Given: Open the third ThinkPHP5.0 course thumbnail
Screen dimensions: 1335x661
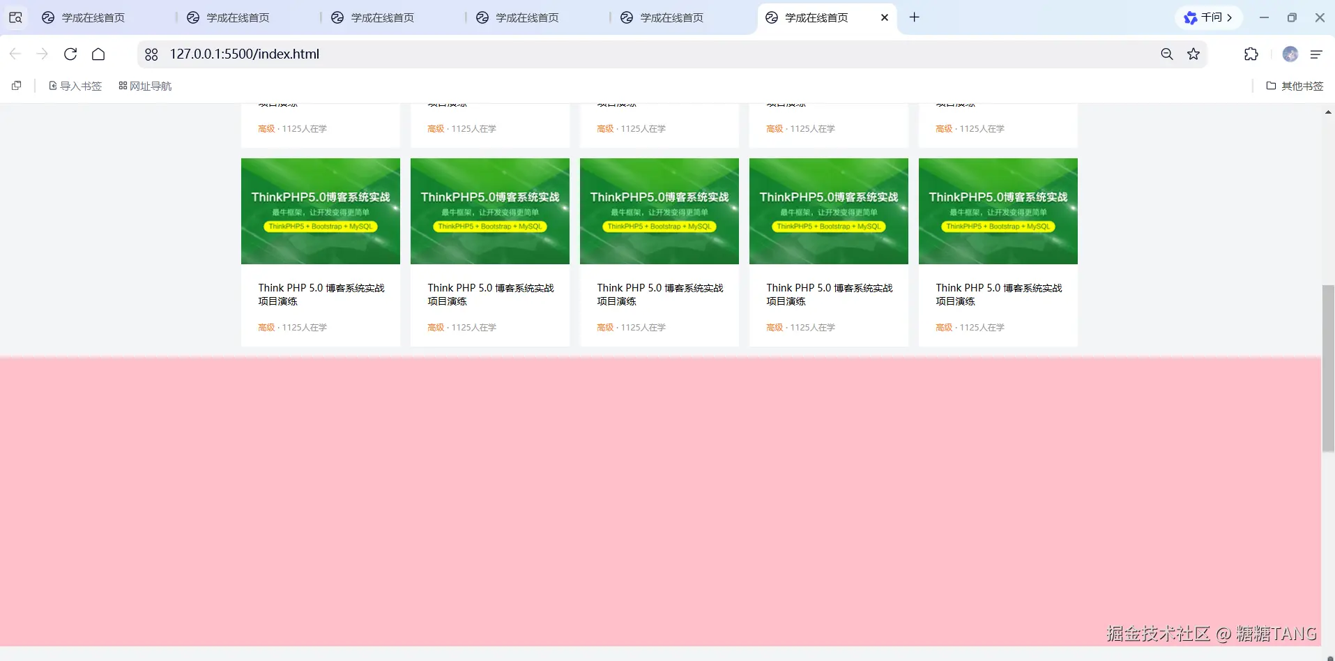Looking at the screenshot, I should click(659, 211).
